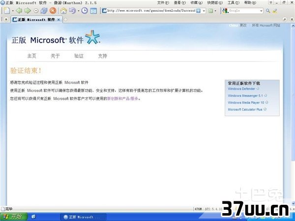Click the site favicon in the address bar
Viewport: 295px width, 221px height.
tap(104, 11)
